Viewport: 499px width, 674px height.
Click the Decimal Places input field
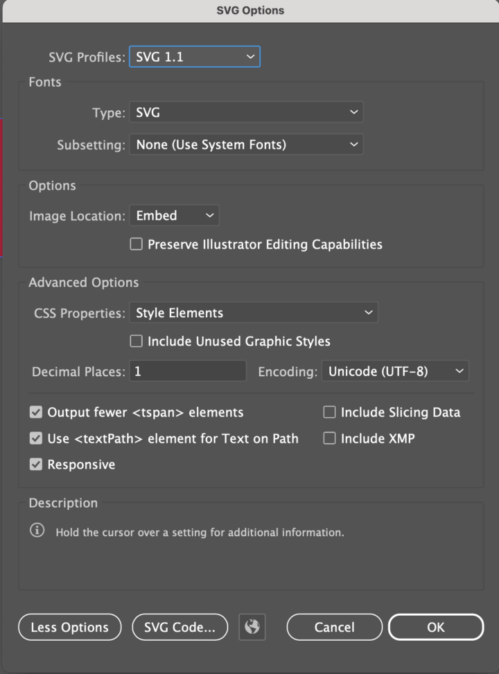tap(187, 371)
